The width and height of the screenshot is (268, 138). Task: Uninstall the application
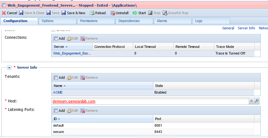click(x=120, y=13)
